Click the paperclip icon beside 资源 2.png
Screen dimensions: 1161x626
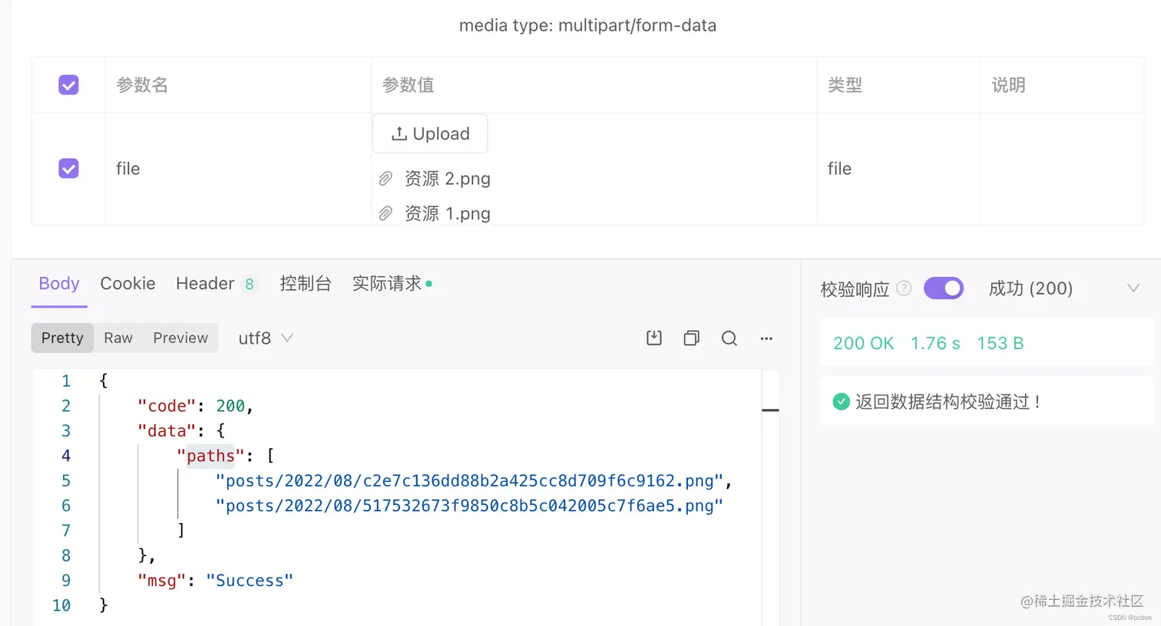[386, 178]
